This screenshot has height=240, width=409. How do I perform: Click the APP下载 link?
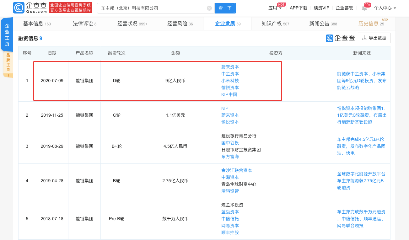pos(298,8)
